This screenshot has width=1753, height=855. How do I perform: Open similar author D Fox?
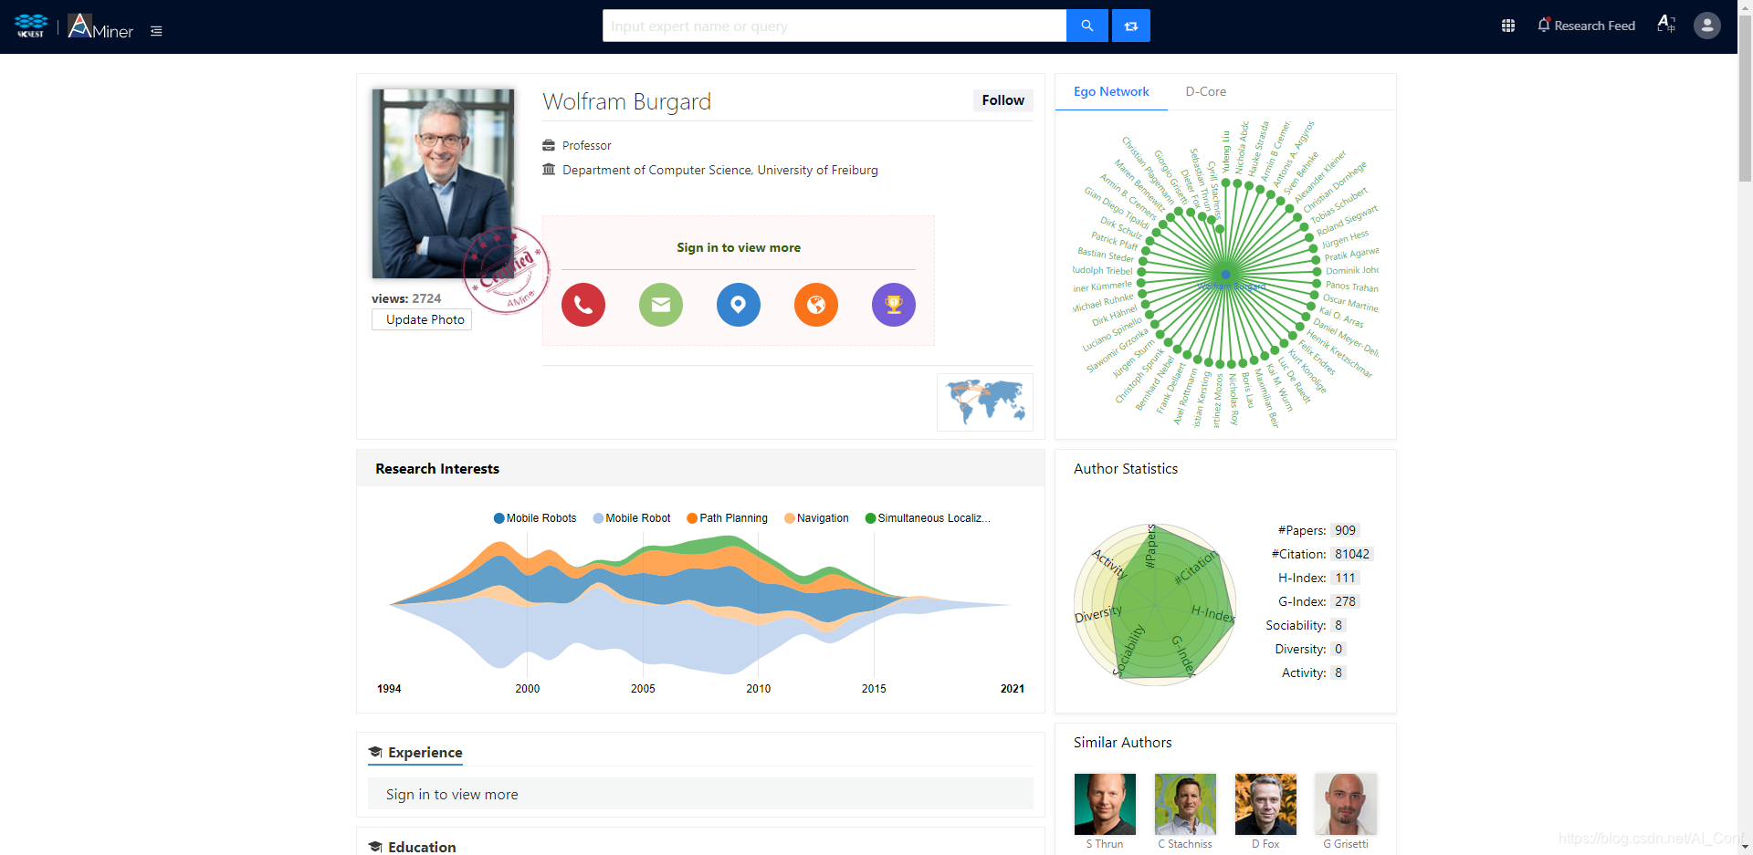pyautogui.click(x=1265, y=811)
